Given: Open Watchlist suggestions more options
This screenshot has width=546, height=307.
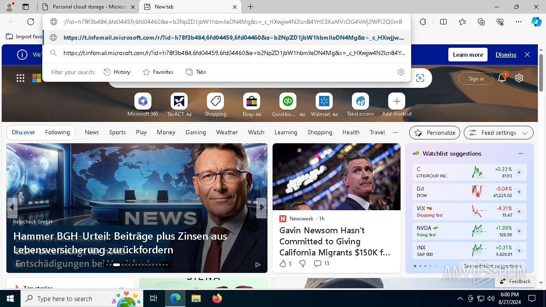Looking at the screenshot, I should 520,153.
